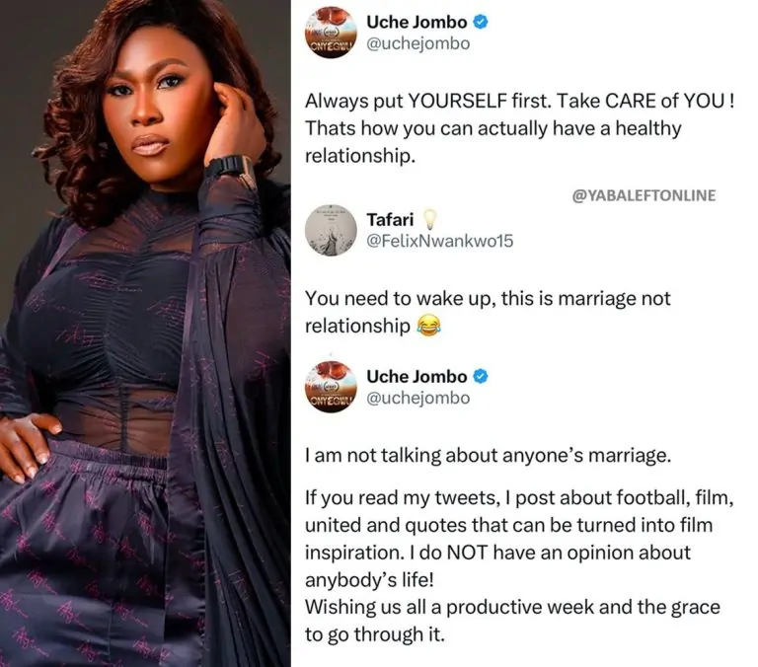The image size is (758, 667).
Task: Click the second Uche Jombo avatar
Action: pos(332,387)
